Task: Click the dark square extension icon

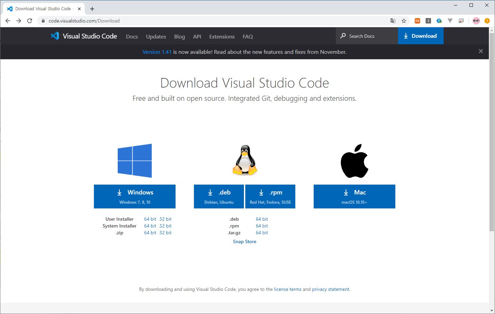Action: coord(428,21)
